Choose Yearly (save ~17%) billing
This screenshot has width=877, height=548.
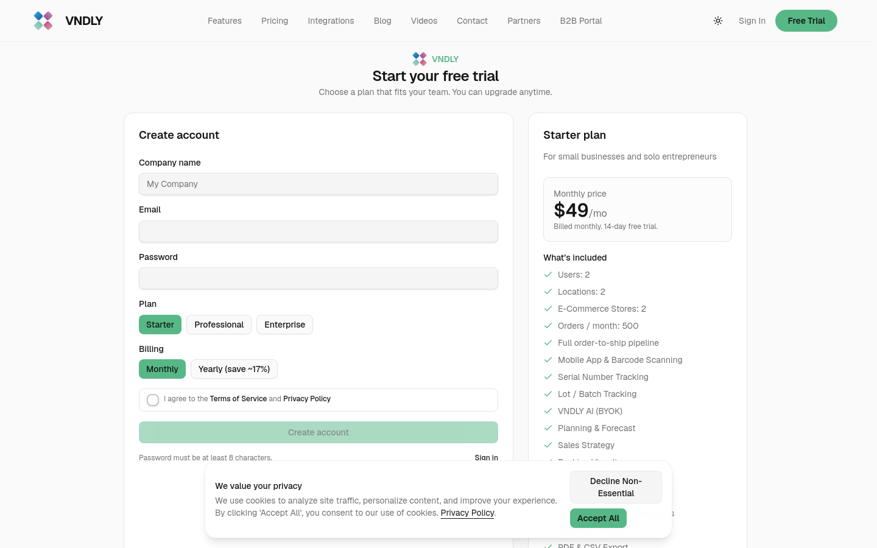click(x=234, y=369)
